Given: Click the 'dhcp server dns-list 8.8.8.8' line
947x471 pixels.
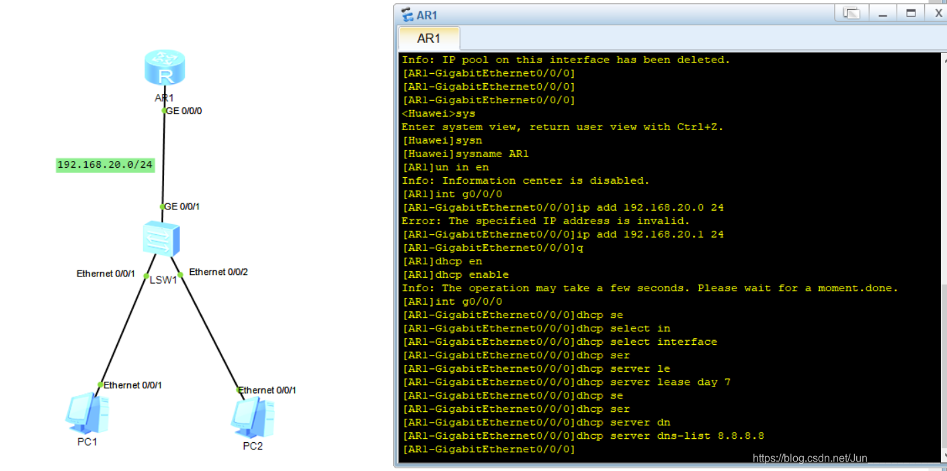Looking at the screenshot, I should (583, 435).
